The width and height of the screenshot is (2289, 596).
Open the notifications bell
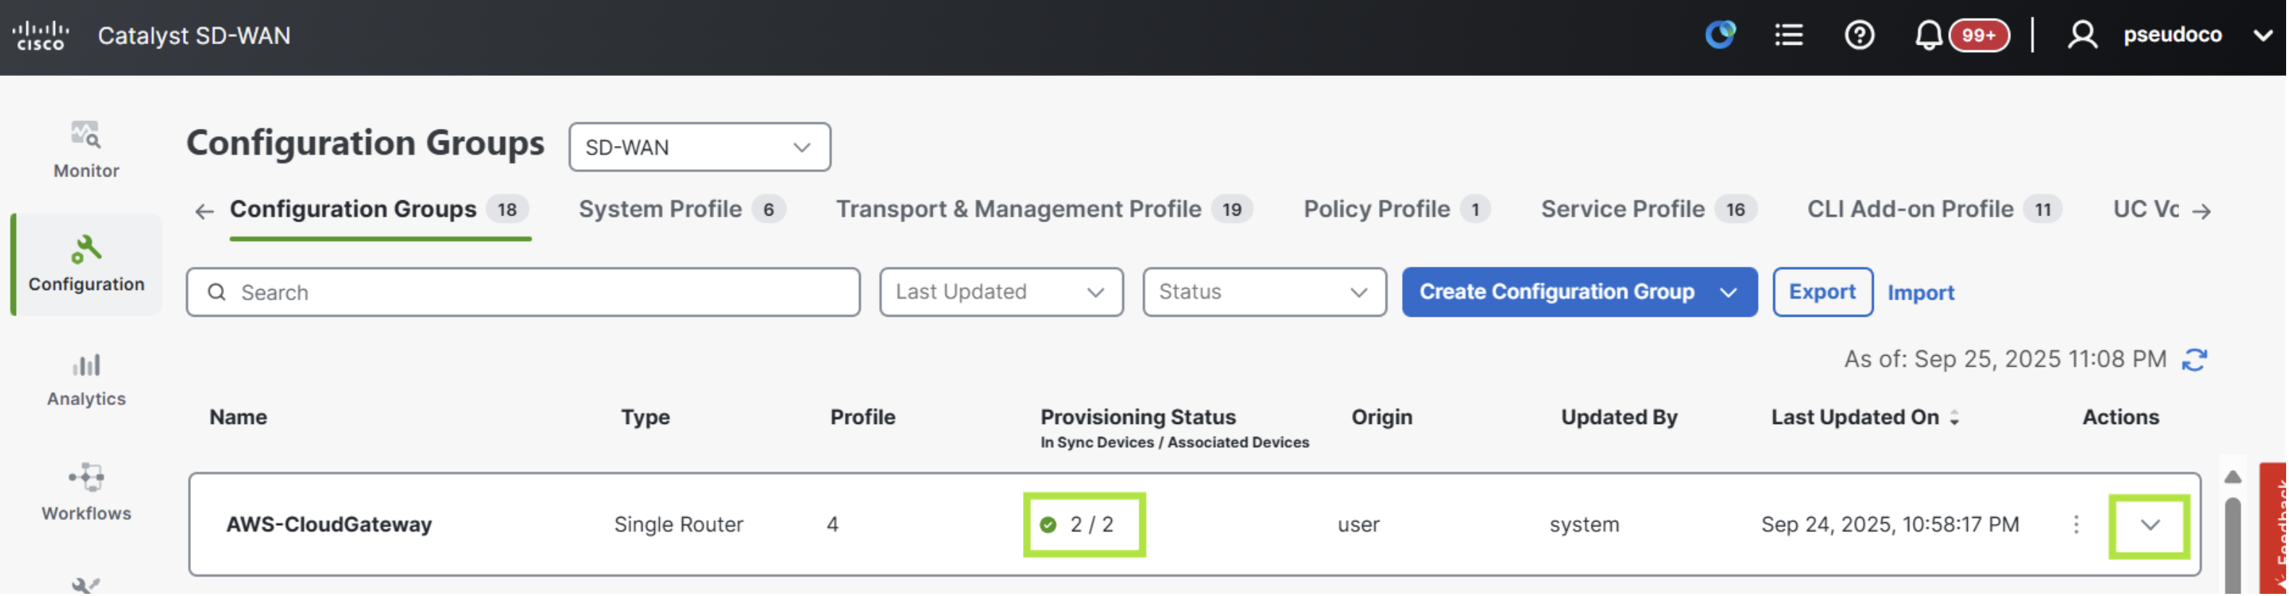[x=1928, y=35]
